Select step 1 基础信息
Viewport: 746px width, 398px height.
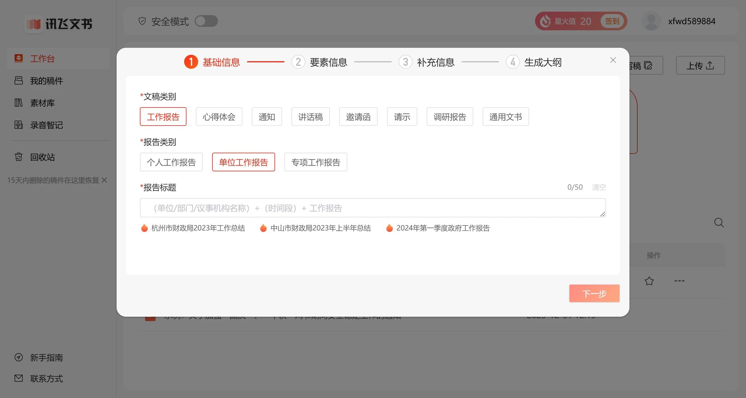coord(212,62)
